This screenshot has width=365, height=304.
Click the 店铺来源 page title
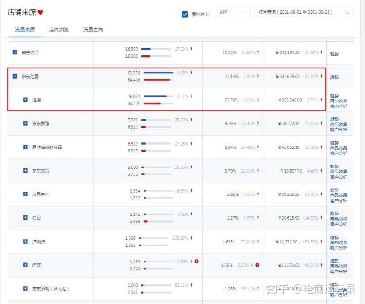tap(21, 12)
